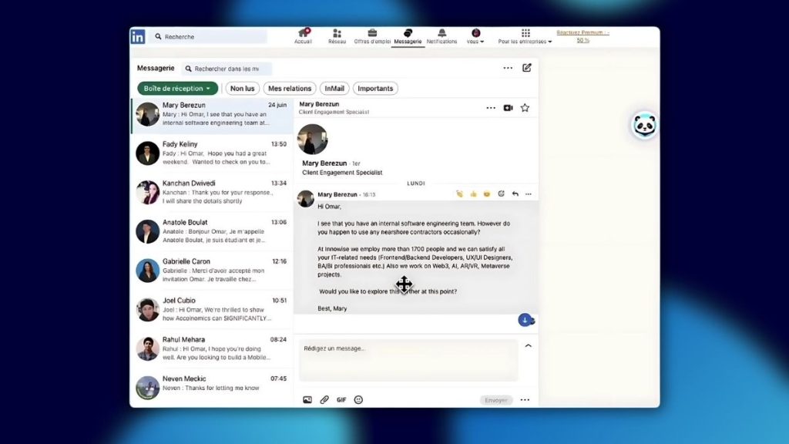Attach a file with the paperclip icon
This screenshot has height=444, width=789.
coord(324,399)
